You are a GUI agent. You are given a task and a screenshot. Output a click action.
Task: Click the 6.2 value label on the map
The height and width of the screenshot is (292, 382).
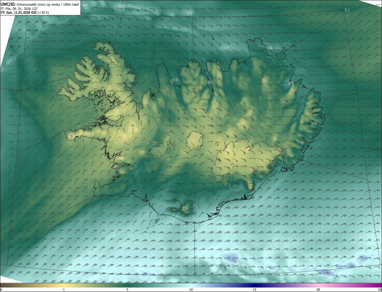pos(314,124)
